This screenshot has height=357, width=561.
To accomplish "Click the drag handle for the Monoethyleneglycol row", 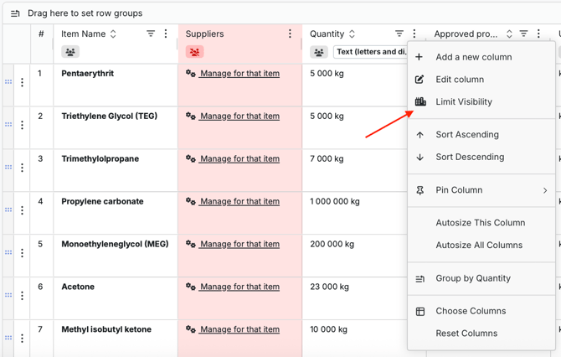I will click(8, 252).
